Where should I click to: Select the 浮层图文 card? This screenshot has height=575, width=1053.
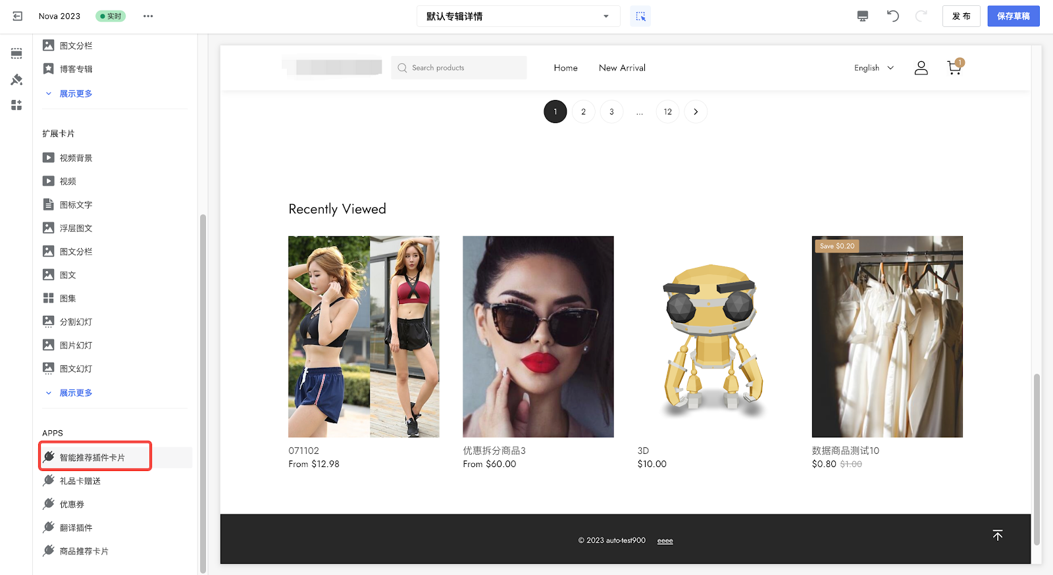point(68,228)
